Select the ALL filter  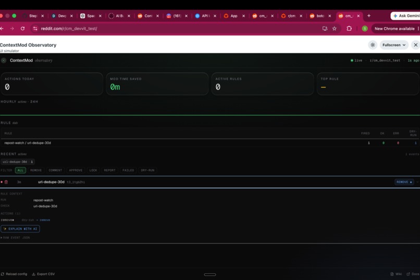point(20,171)
